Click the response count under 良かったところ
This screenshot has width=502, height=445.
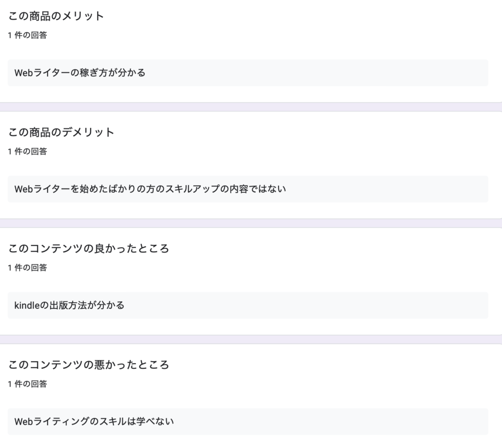point(27,268)
